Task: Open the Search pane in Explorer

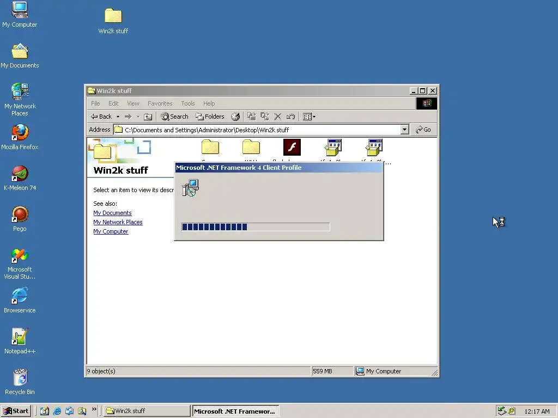Action: (x=174, y=116)
